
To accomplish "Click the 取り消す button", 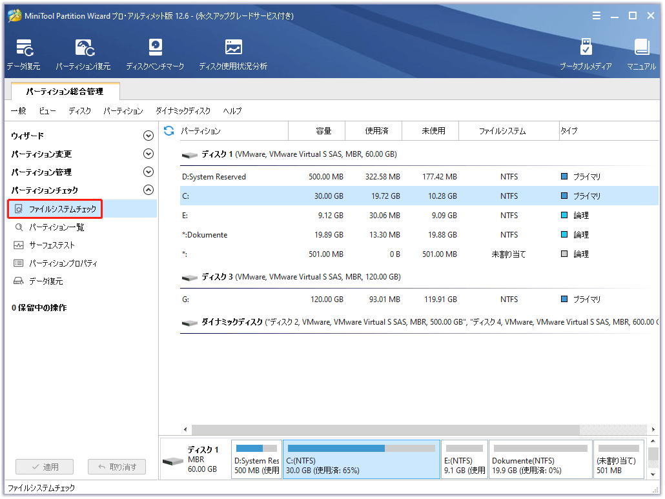I will pyautogui.click(x=117, y=467).
